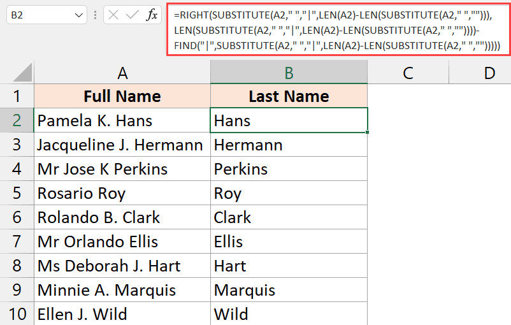
Task: Click the cell with last name Marquis
Action: pos(289,290)
